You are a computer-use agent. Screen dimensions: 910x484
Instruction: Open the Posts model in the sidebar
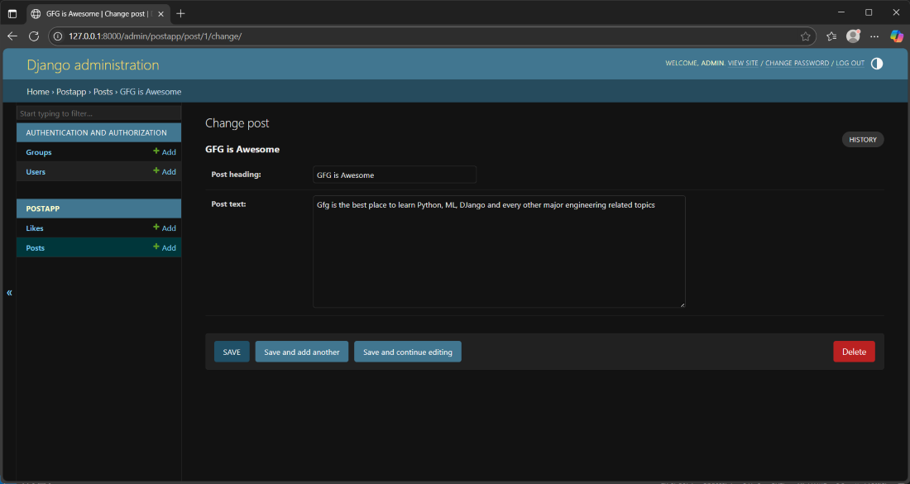point(36,248)
